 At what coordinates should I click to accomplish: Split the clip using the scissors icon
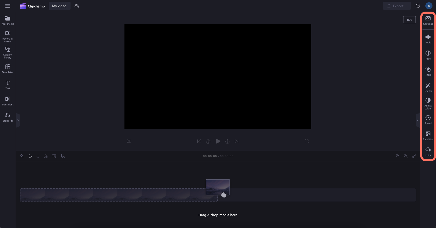pyautogui.click(x=46, y=156)
